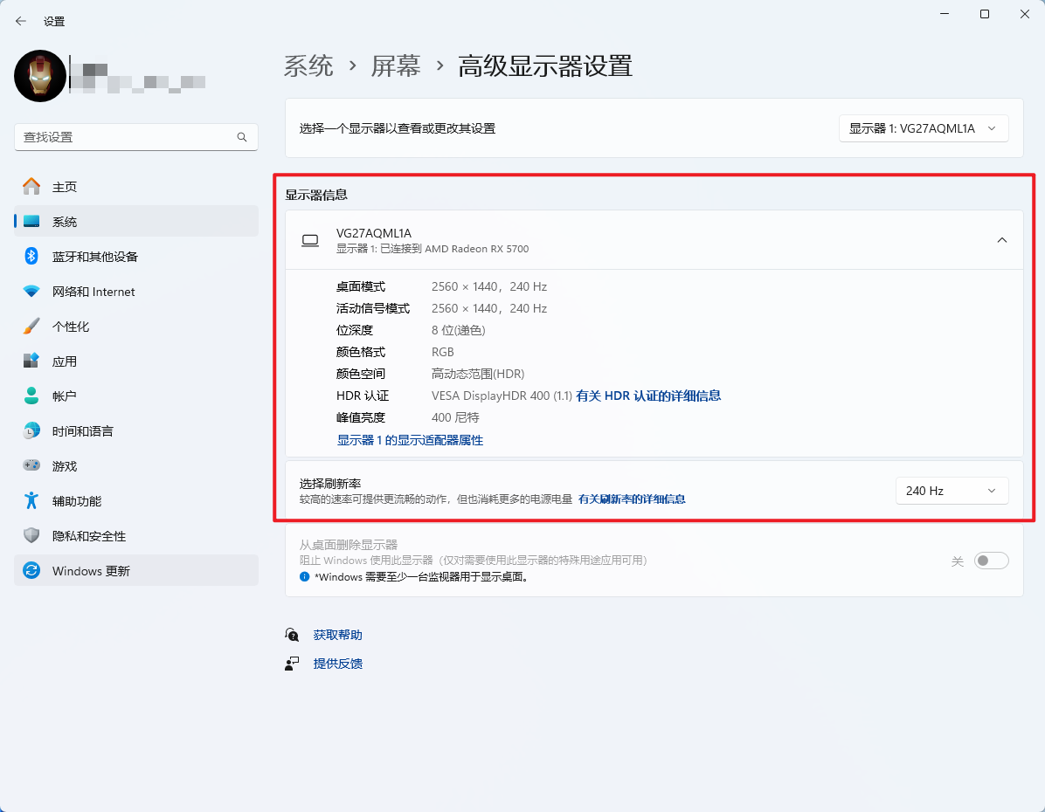Toggle the 从桌面删除显示器 switch

coord(991,561)
